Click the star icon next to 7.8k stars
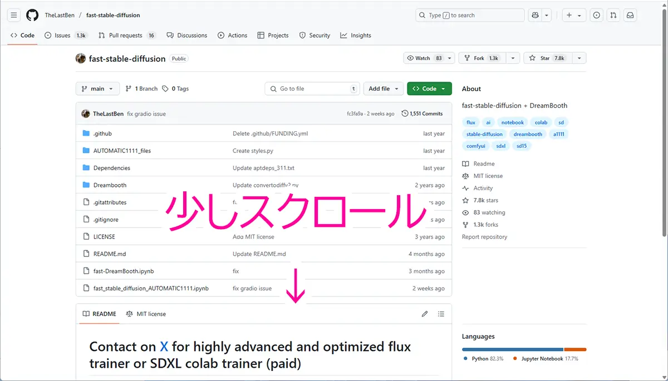The width and height of the screenshot is (668, 381). [465, 200]
